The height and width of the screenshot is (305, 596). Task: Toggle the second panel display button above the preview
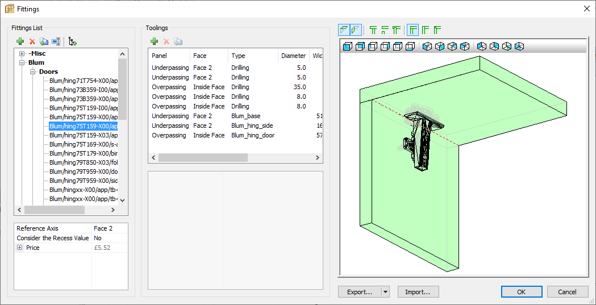coord(356,29)
